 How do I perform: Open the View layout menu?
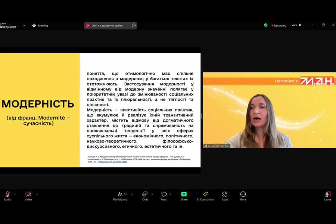pyautogui.click(x=296, y=25)
